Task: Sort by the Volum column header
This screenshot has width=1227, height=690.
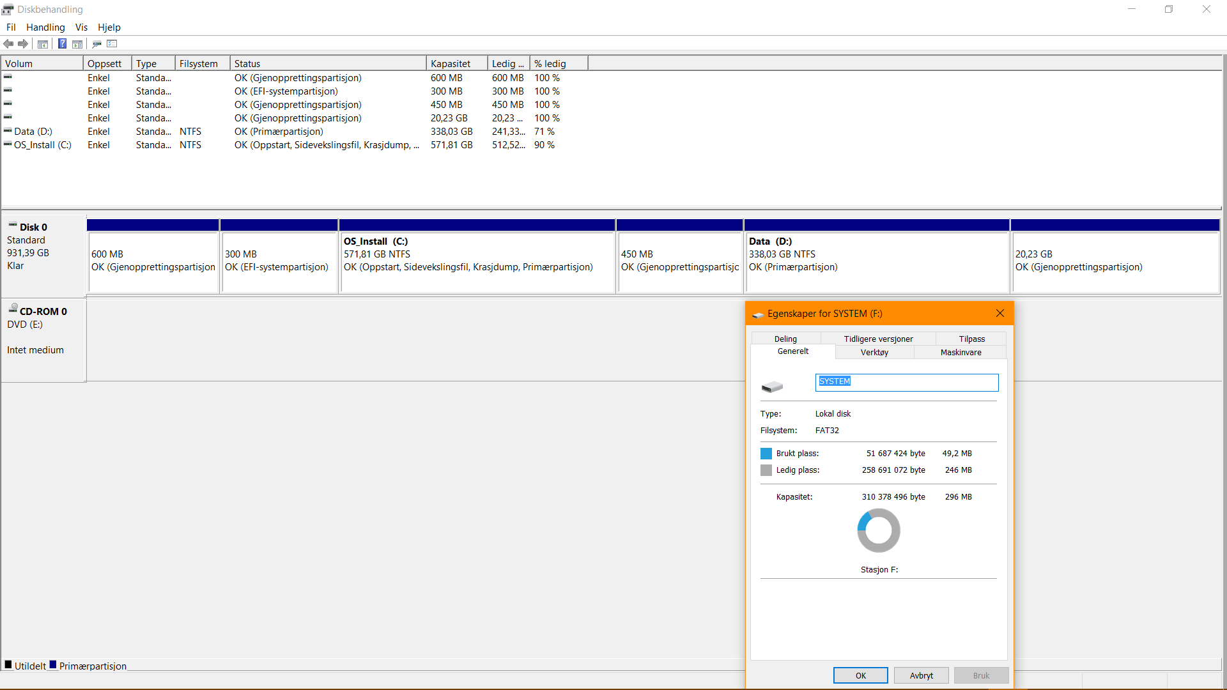Action: pos(42,63)
